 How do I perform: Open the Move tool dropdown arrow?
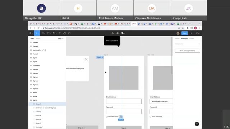coord(39,33)
